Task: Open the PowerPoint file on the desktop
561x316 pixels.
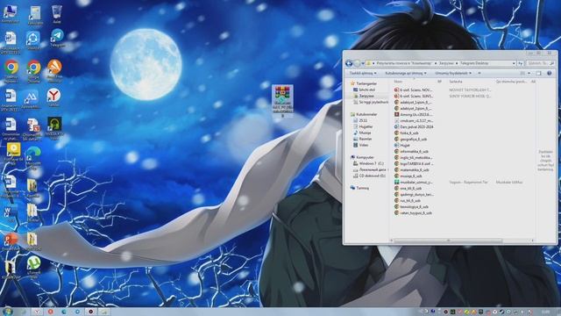Action: coord(11,241)
